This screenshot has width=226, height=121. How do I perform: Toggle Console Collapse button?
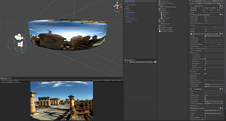click(x=132, y=62)
